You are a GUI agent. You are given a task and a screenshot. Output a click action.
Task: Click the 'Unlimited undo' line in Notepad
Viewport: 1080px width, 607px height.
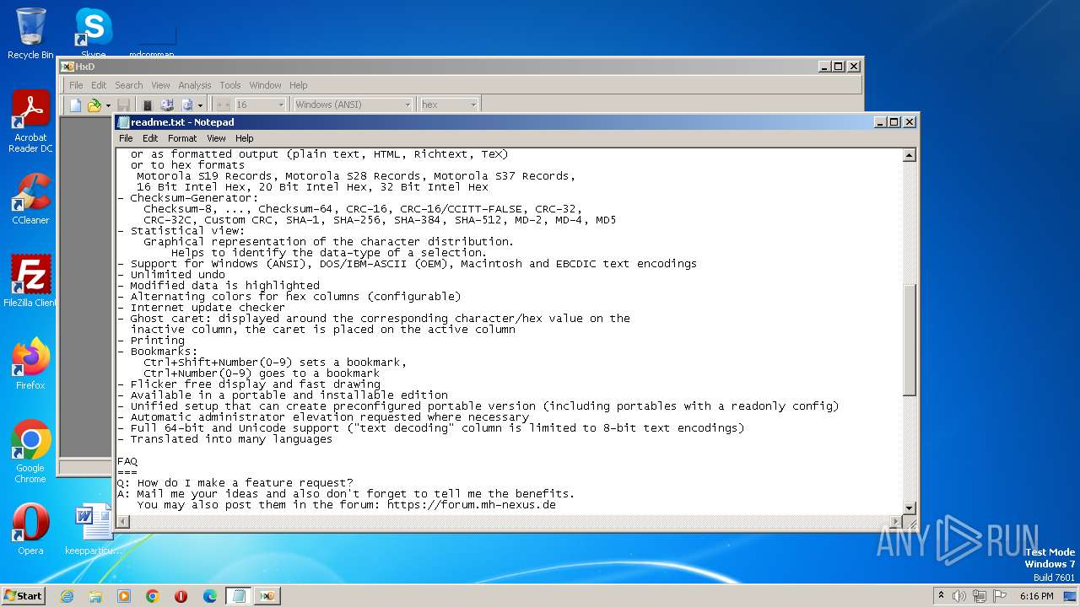coord(177,275)
